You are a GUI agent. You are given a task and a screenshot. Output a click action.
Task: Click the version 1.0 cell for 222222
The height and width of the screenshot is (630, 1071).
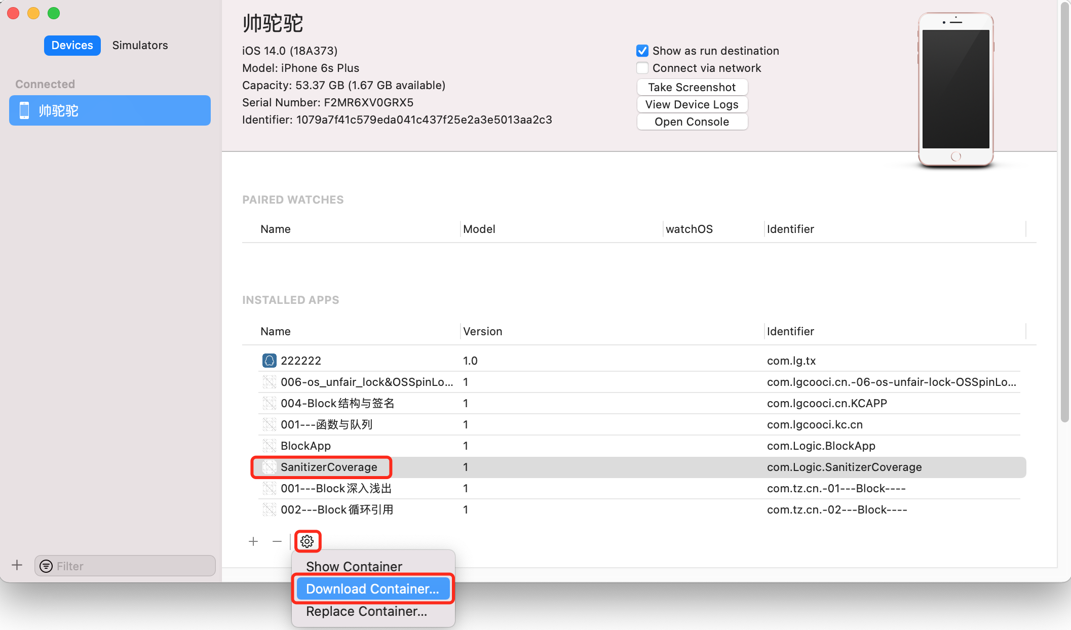coord(470,361)
